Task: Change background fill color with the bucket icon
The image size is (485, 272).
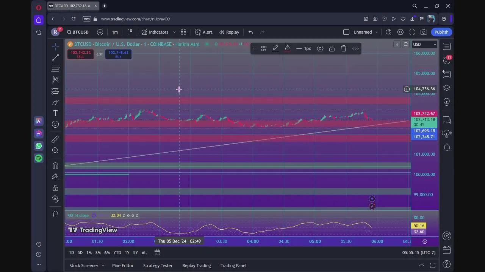Action: [287, 48]
